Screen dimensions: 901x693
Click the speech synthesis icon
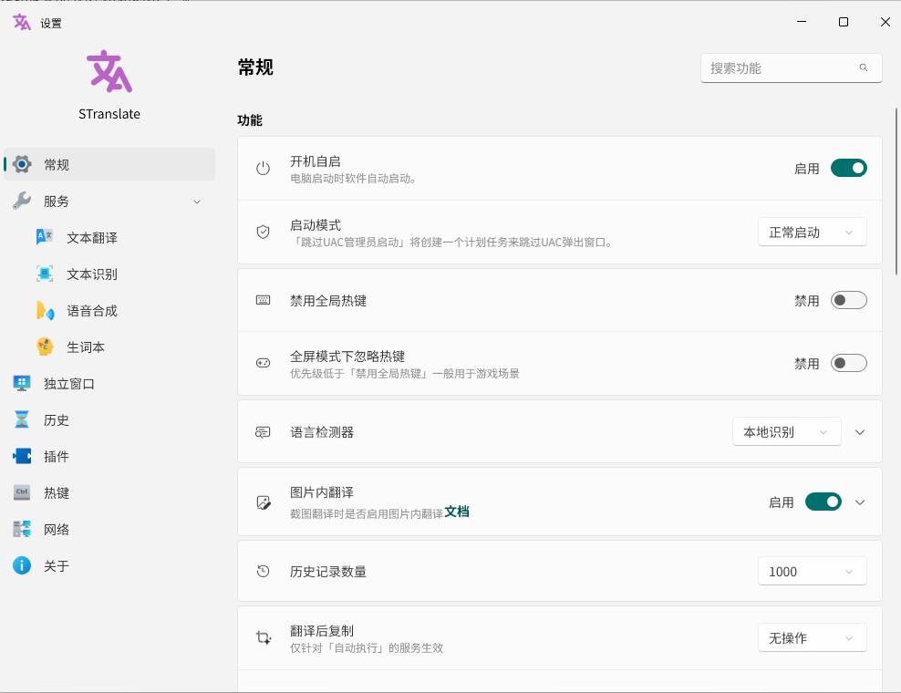(x=45, y=310)
